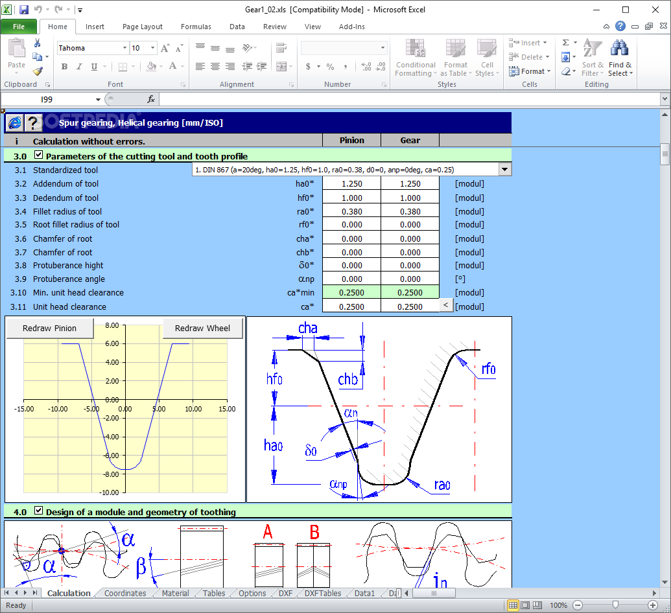Click the Pinion addendum of tool ha0* cell
The height and width of the screenshot is (613, 671).
[352, 183]
